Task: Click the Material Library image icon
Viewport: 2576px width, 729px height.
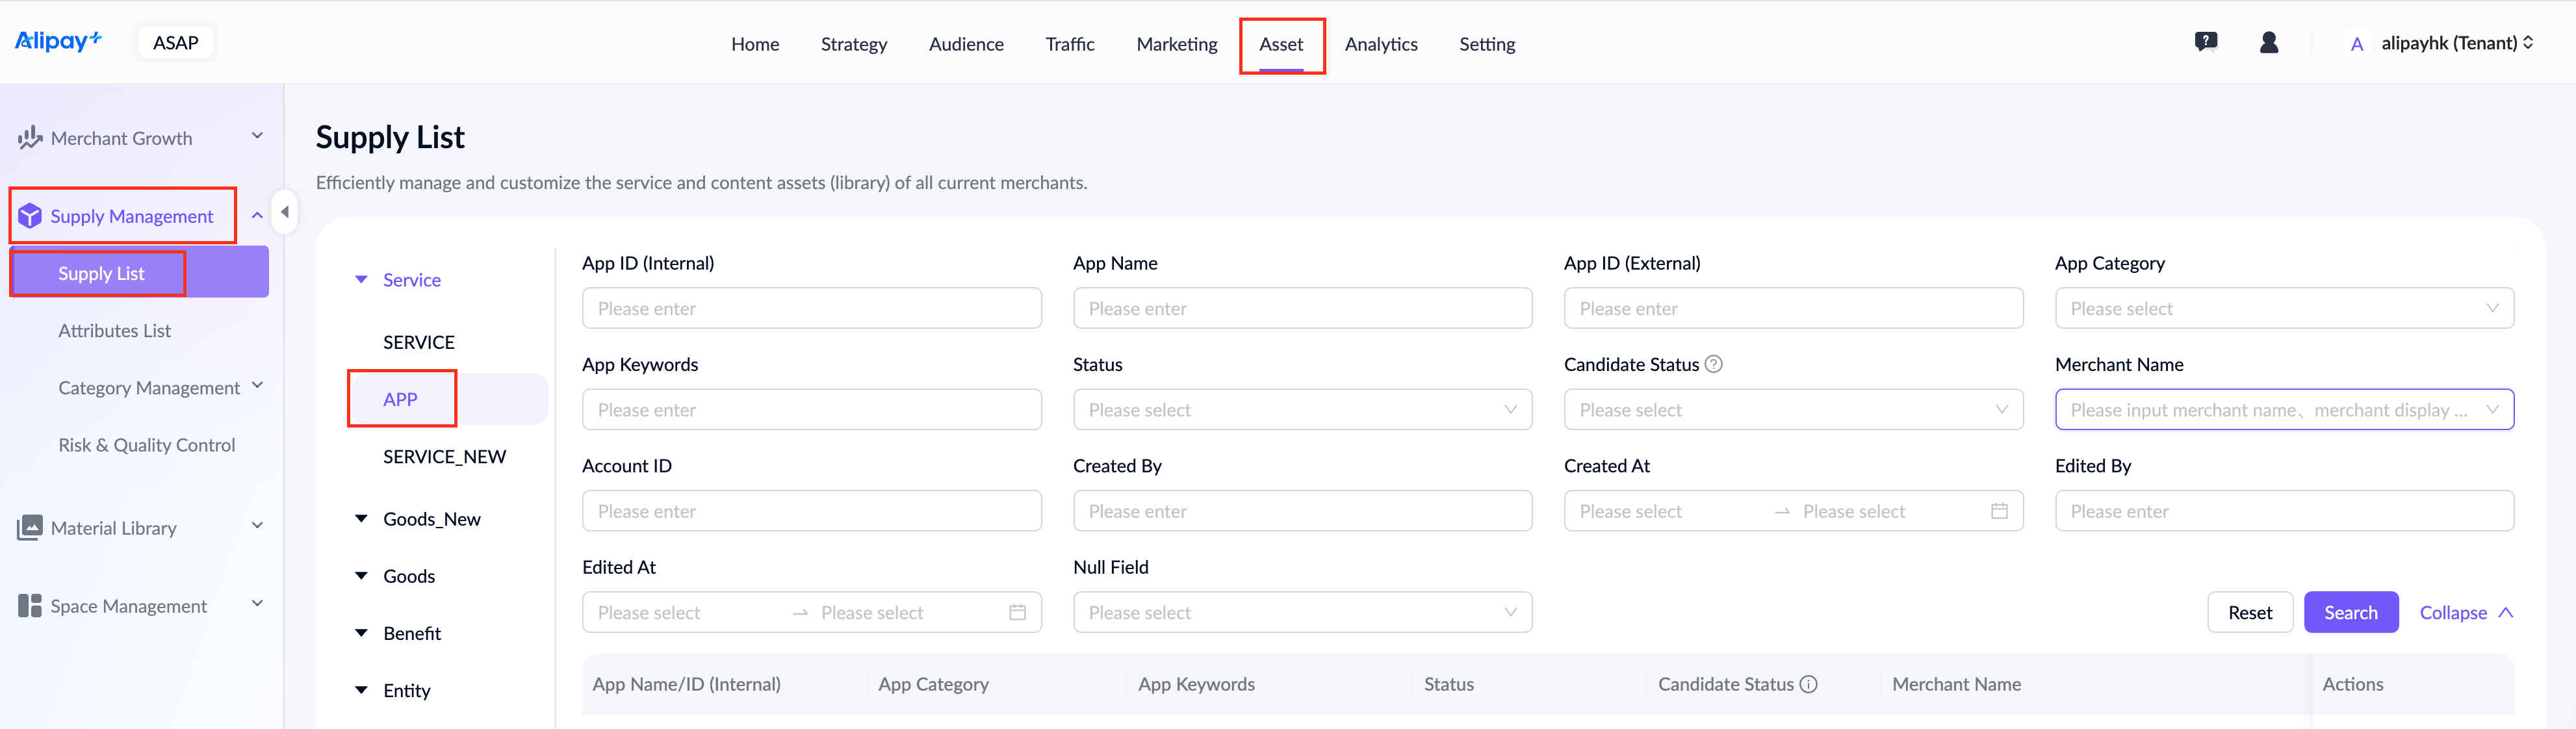Action: (x=29, y=527)
